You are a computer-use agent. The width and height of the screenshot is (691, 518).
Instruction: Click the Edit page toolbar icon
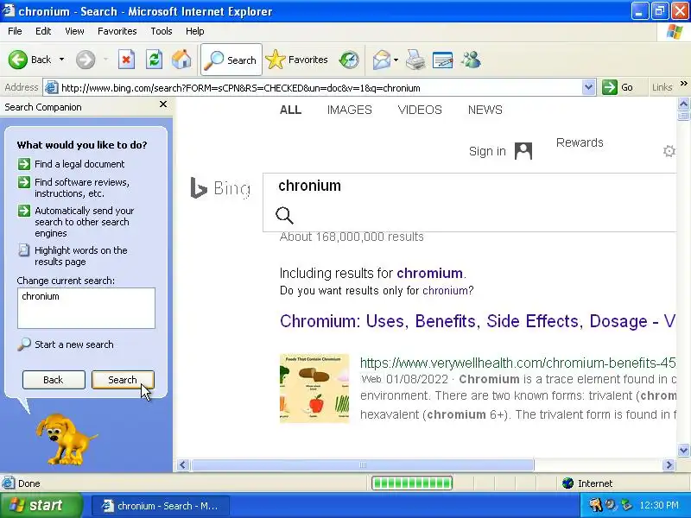442,60
